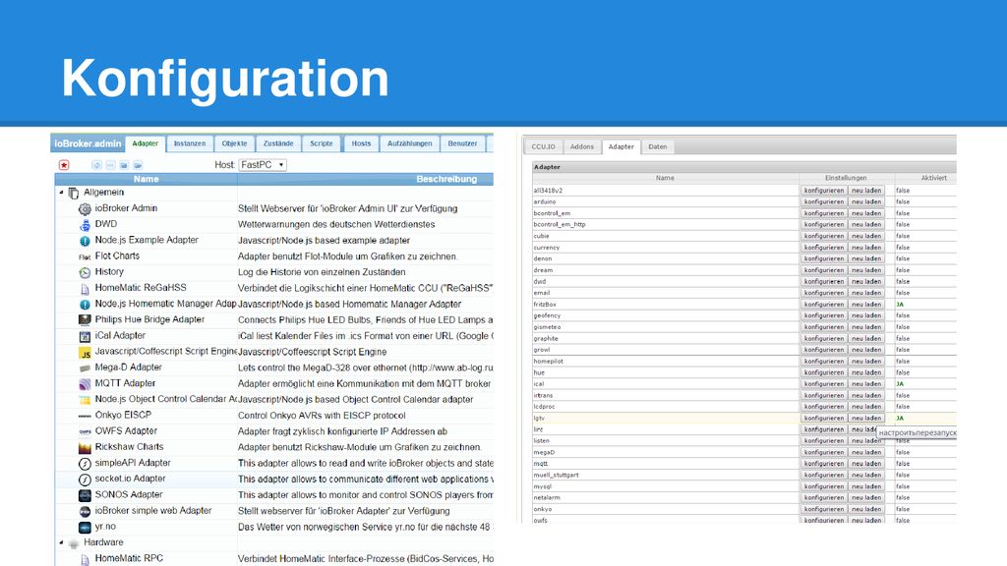The width and height of the screenshot is (1007, 566).
Task: Click konfigurieren for the muell_stuttgart adapter
Action: [x=824, y=476]
